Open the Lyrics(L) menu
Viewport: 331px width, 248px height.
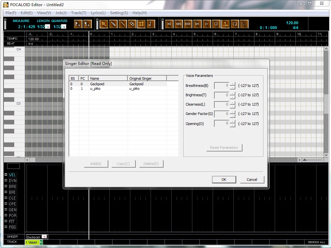(98, 13)
